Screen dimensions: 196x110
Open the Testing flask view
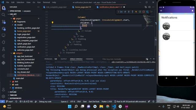pos(3,49)
